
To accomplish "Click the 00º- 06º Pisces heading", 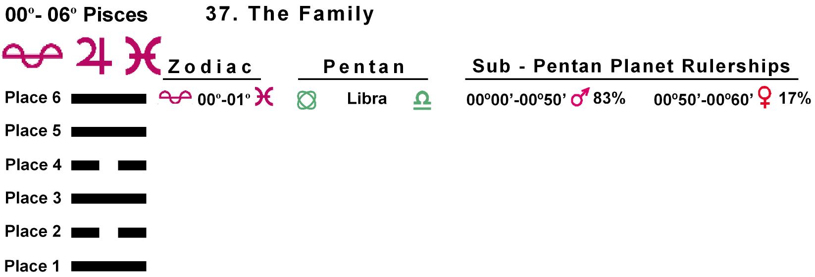I will point(76,15).
